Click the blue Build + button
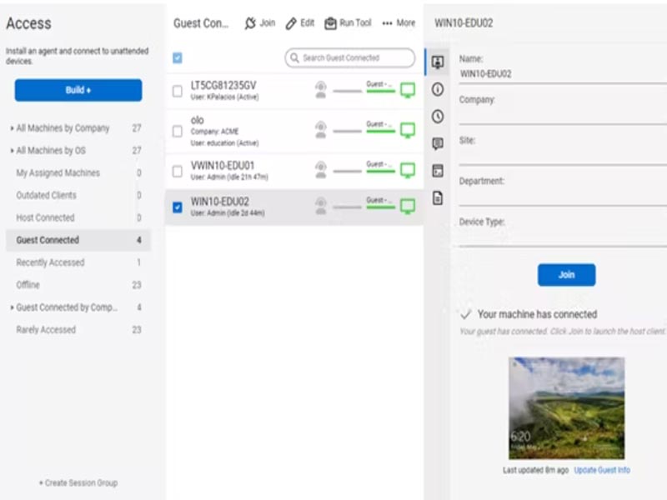The image size is (667, 500). (x=78, y=90)
